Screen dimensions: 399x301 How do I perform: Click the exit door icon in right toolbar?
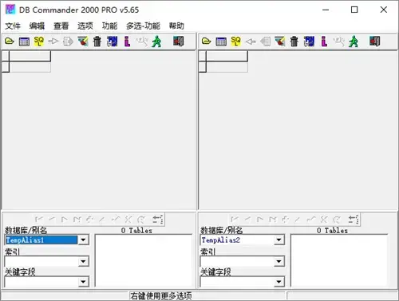coord(375,42)
